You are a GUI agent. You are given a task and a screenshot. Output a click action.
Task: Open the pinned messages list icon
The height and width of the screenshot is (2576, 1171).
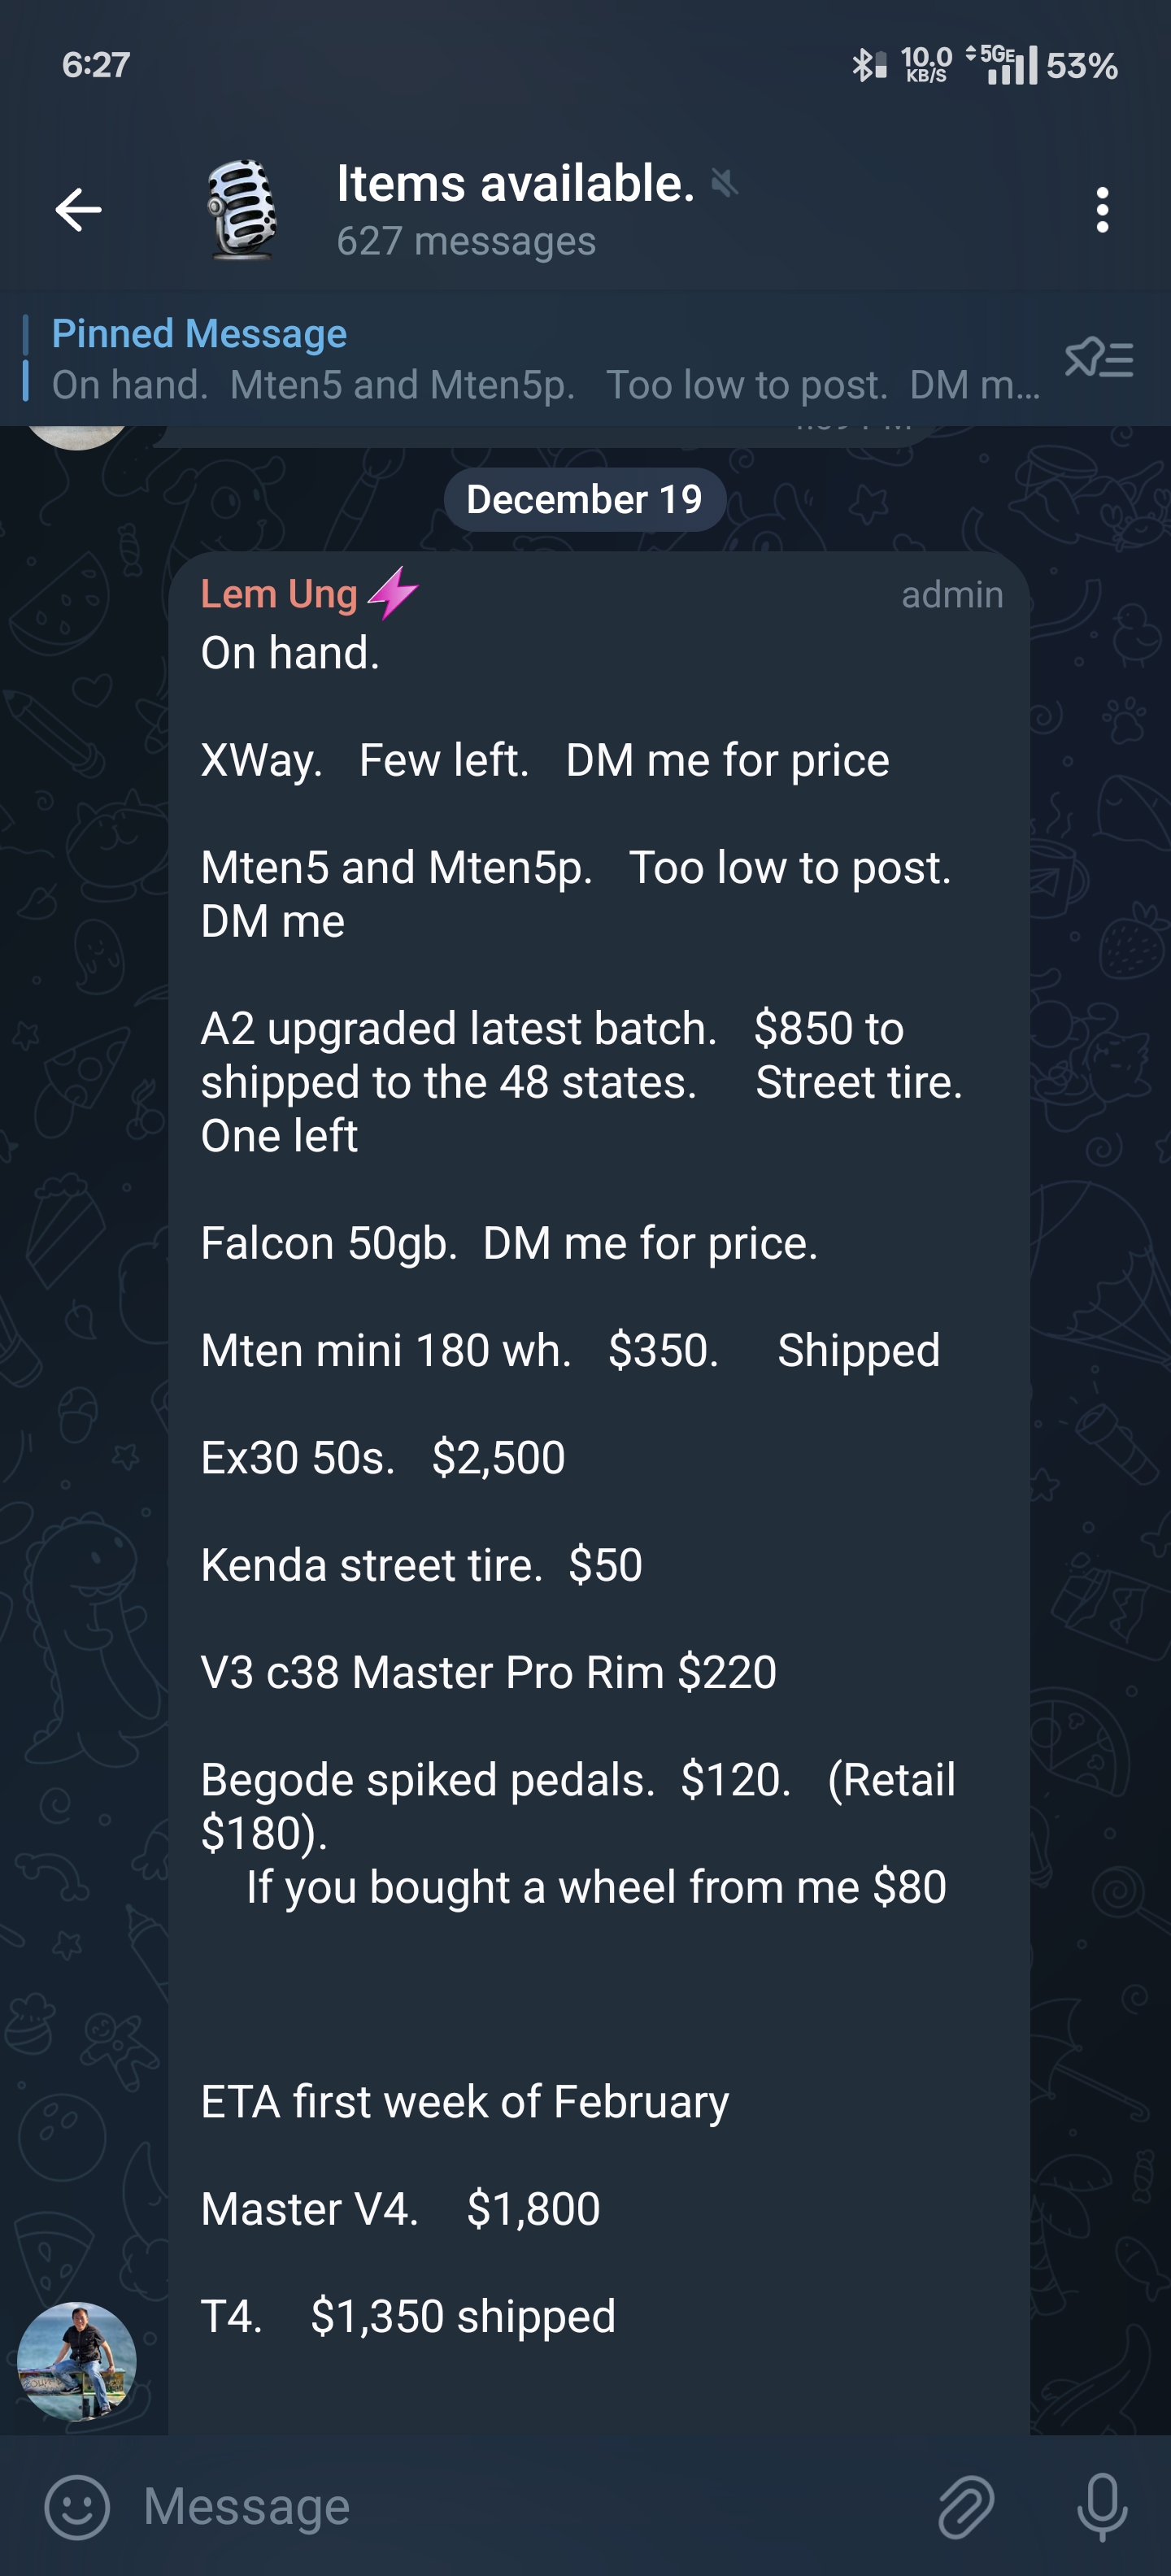coord(1099,358)
